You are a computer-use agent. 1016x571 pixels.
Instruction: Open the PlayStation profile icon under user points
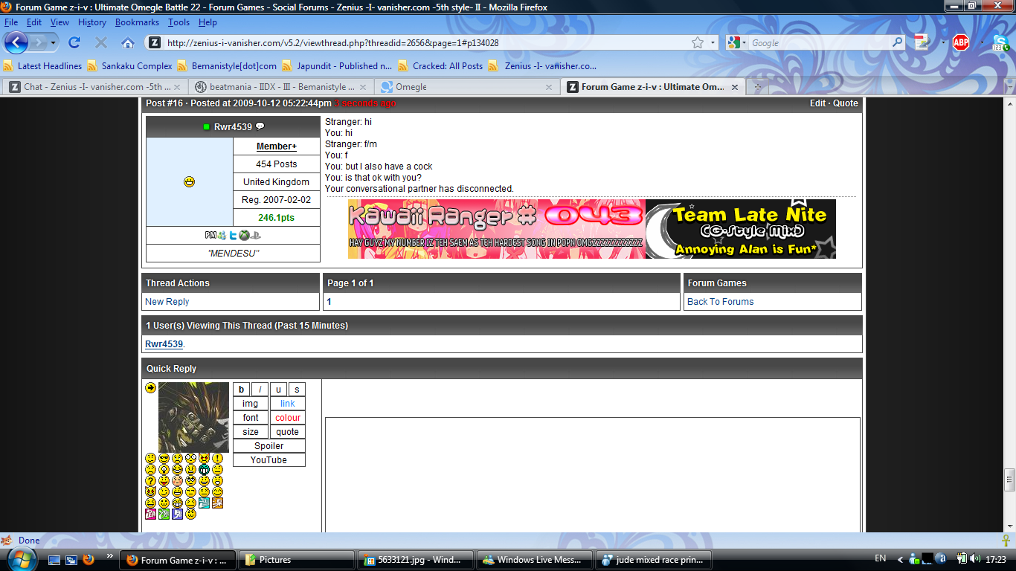(x=255, y=235)
